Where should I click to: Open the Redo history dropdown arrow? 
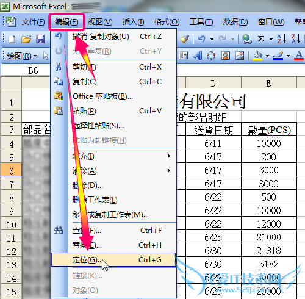(232, 39)
